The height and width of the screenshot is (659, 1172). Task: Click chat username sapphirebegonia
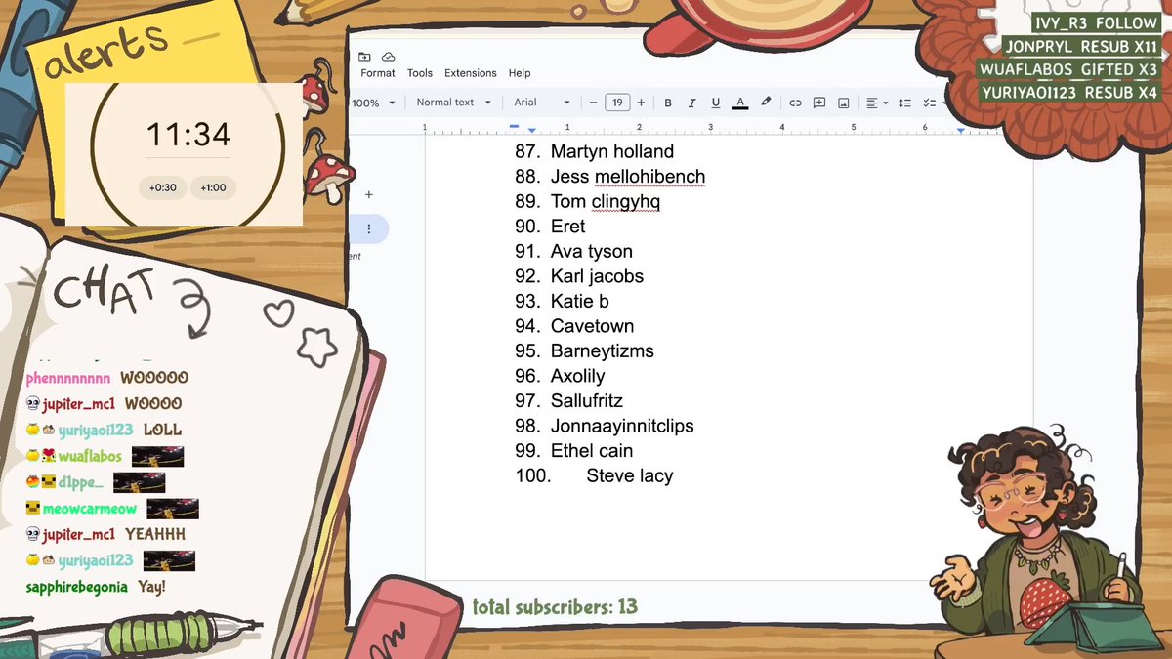point(76,588)
